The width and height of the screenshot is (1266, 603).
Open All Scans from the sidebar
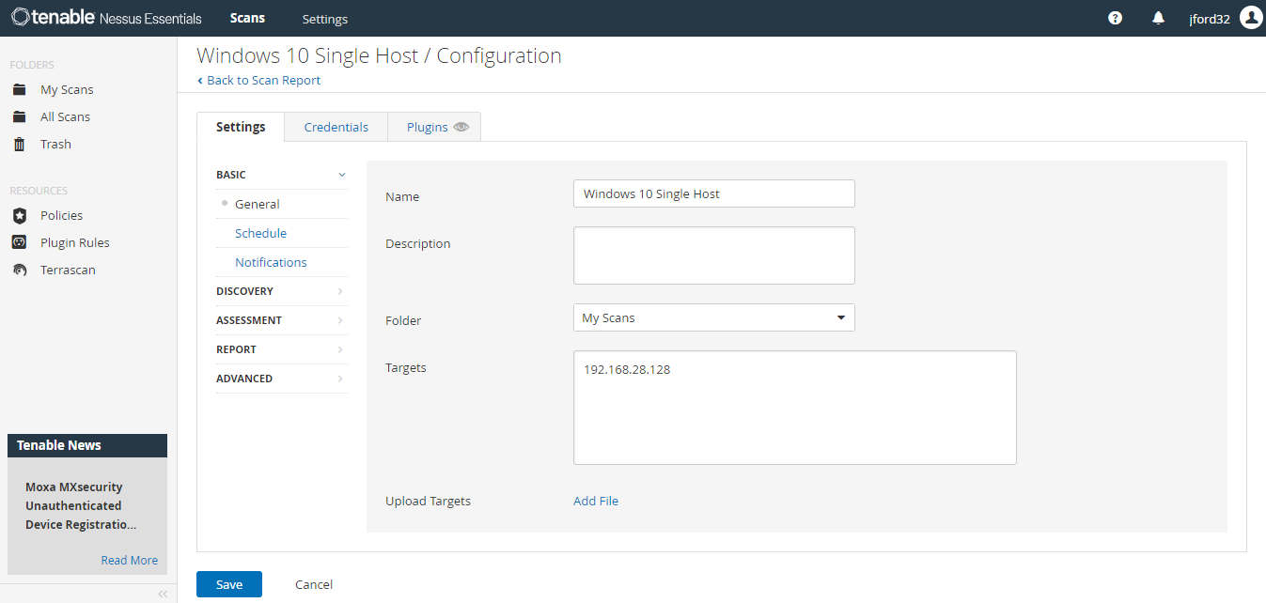tap(64, 116)
